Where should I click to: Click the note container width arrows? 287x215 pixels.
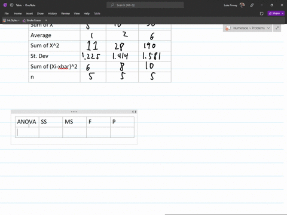(x=134, y=112)
